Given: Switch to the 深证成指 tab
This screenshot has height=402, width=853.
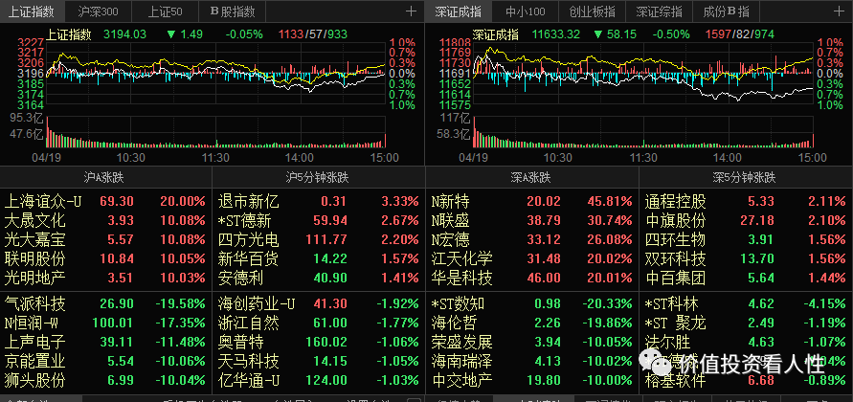Looking at the screenshot, I should (458, 11).
